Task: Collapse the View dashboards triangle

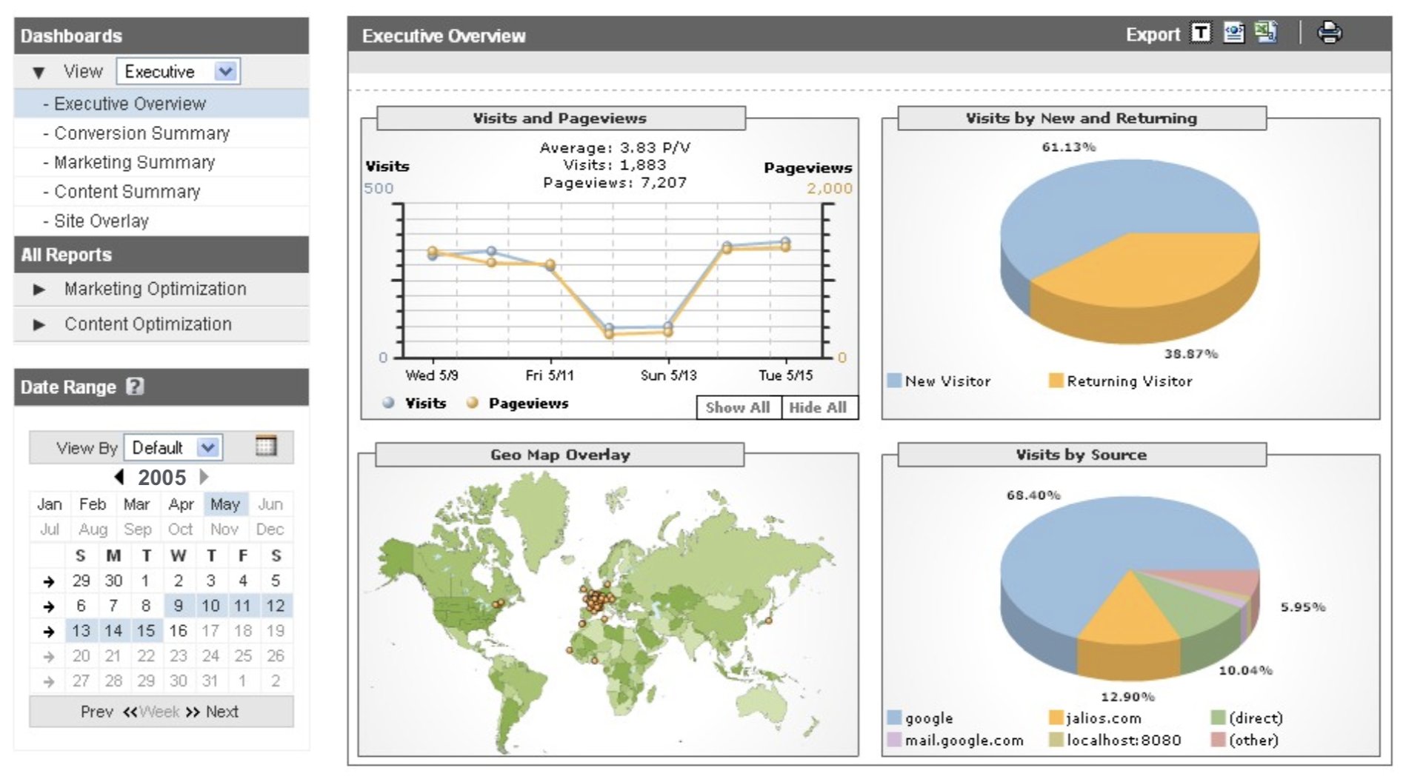Action: pos(39,73)
